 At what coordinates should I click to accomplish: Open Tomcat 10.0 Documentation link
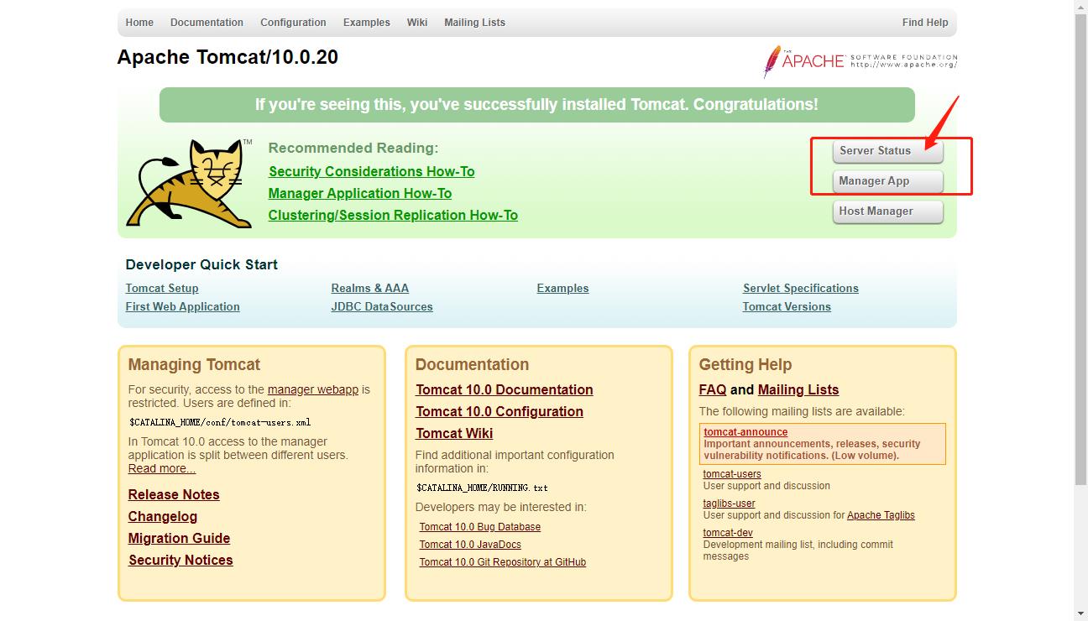[x=505, y=389]
